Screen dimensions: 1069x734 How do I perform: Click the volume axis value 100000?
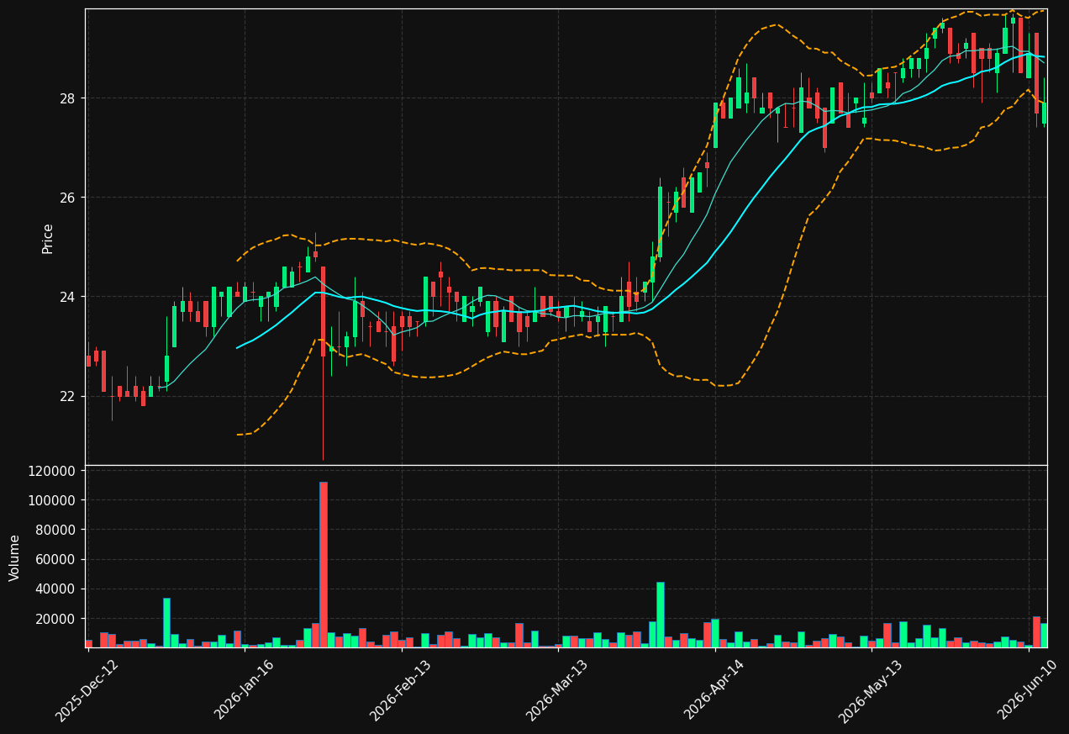[52, 500]
